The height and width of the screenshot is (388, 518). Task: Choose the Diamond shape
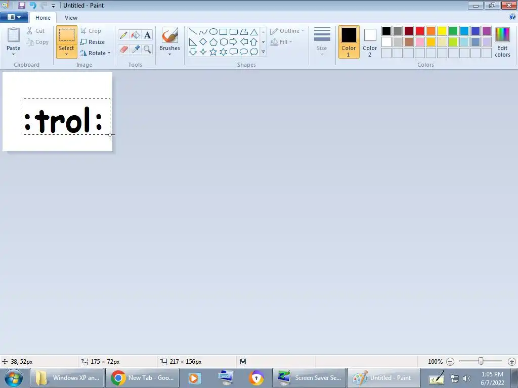(x=203, y=42)
